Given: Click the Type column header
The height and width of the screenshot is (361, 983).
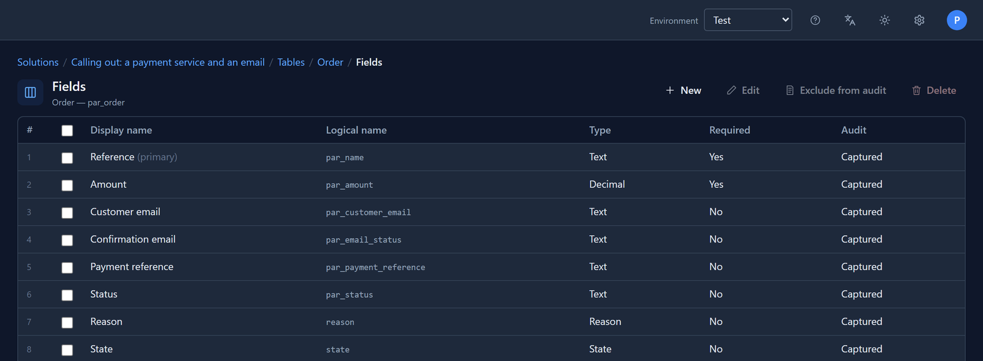Looking at the screenshot, I should [x=600, y=130].
